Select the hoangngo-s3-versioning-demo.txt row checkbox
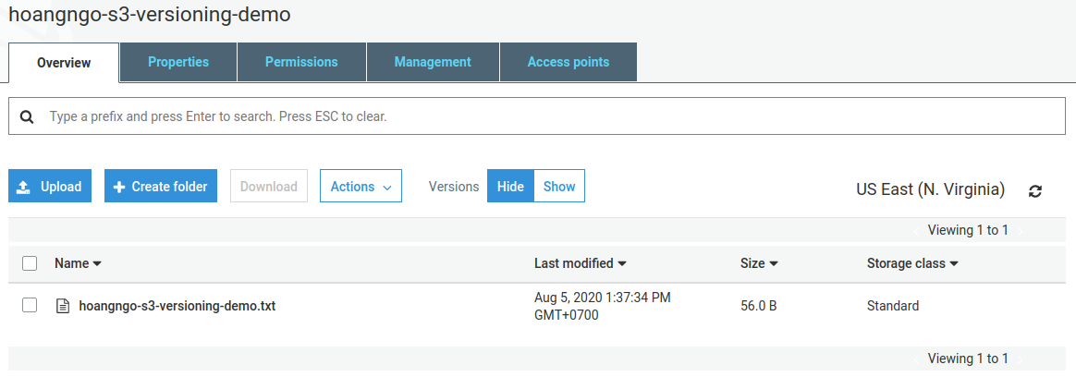Viewport: 1076px width, 377px height. [30, 305]
